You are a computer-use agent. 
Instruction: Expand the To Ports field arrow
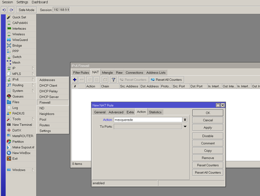tap(185, 127)
